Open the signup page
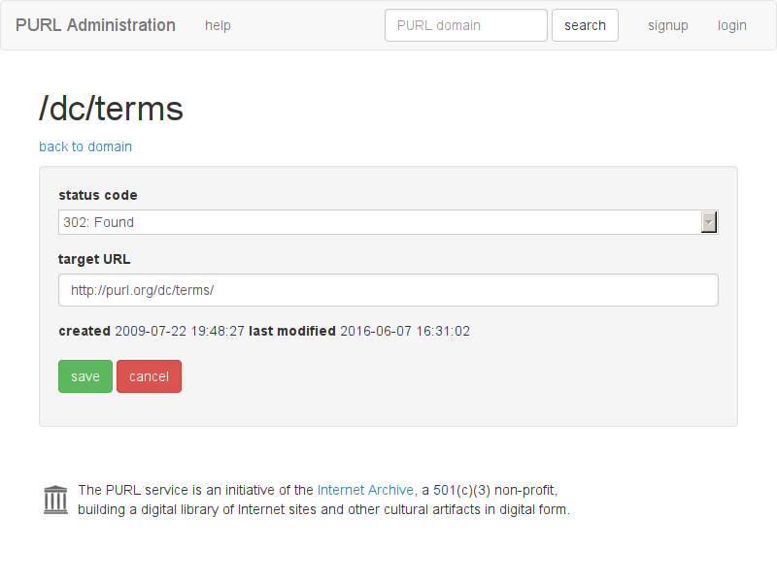 668,25
